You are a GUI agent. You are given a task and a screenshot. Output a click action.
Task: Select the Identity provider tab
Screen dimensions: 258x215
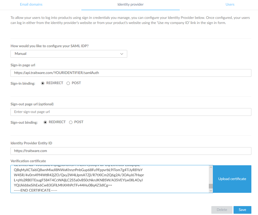(131, 4)
